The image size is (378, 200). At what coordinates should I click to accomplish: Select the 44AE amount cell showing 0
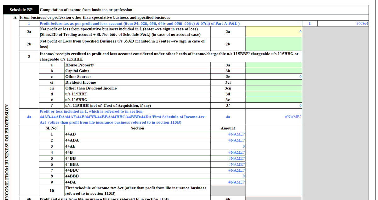coord(228,146)
